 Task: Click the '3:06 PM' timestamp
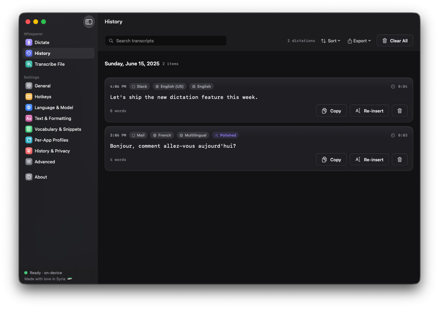[x=118, y=135]
